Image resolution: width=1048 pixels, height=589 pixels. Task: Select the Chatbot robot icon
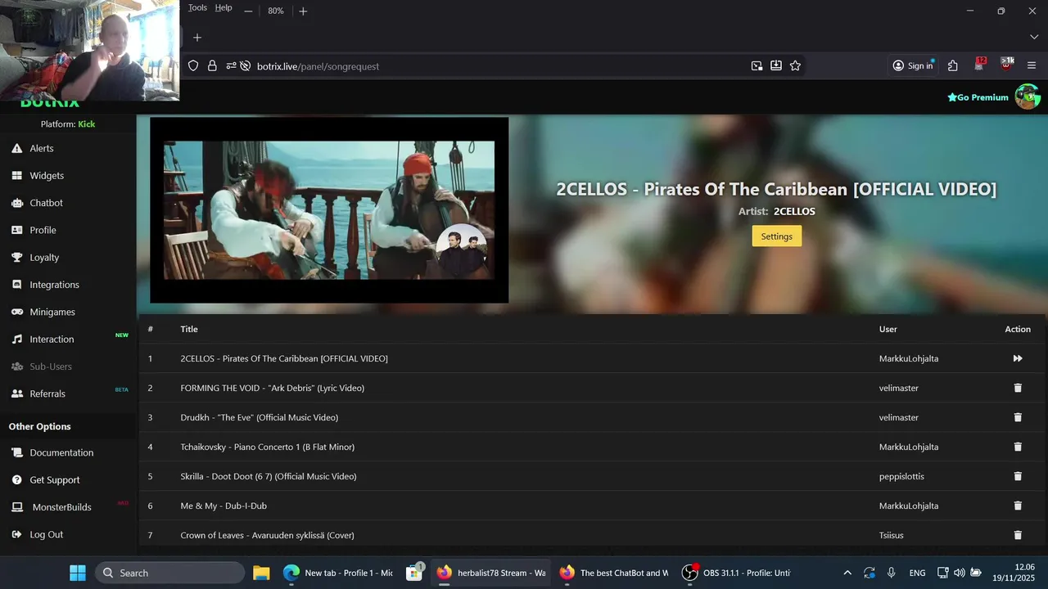(16, 203)
